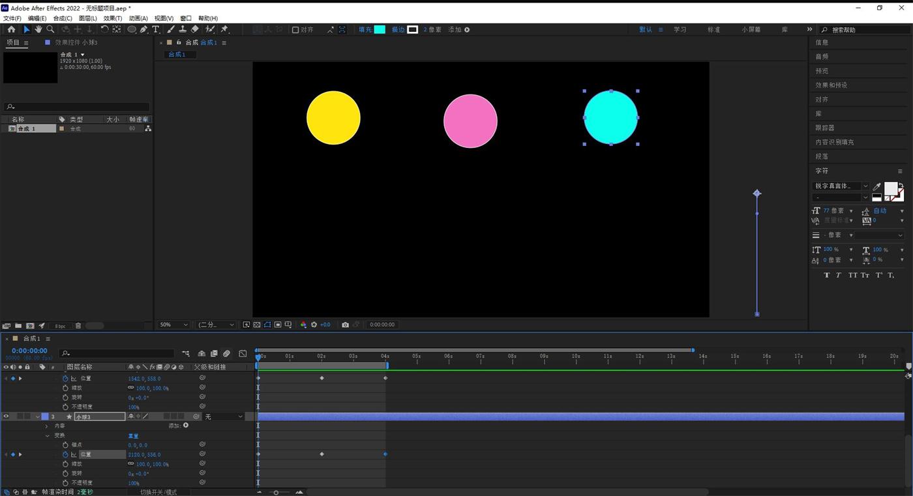Select the Brush tool
Screen dimensions: 913x496
[171, 29]
